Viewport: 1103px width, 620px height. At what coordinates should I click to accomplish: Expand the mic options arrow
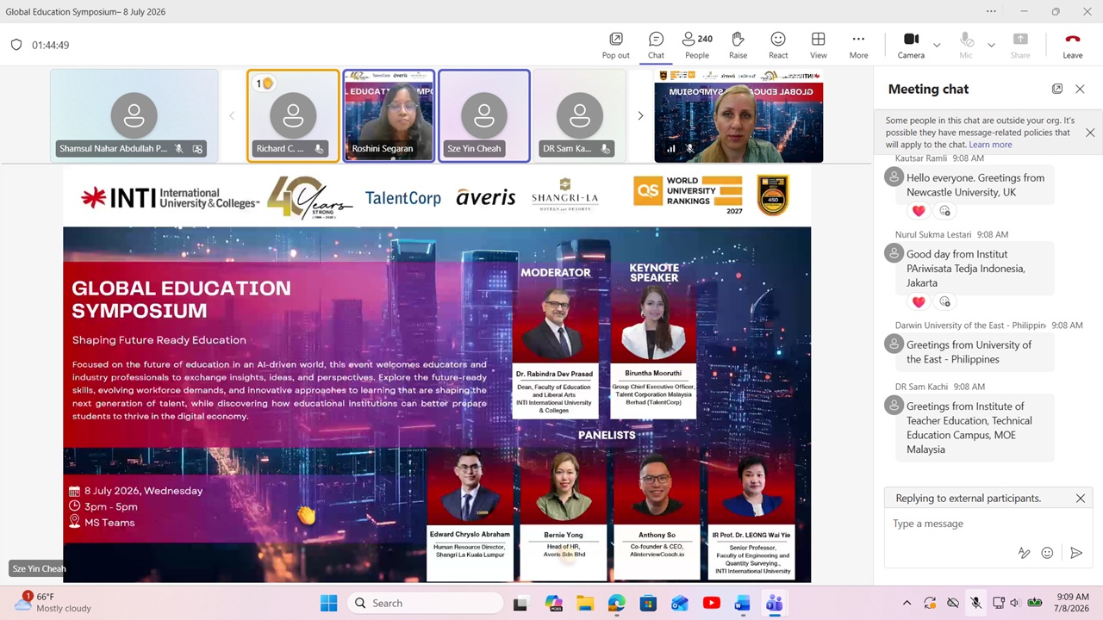pyautogui.click(x=991, y=45)
